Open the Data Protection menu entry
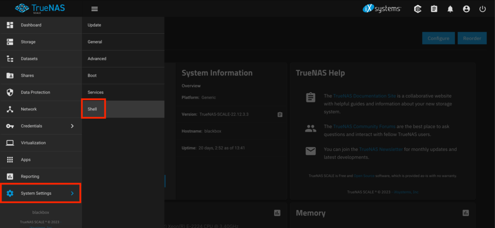The height and width of the screenshot is (228, 495). click(41, 92)
